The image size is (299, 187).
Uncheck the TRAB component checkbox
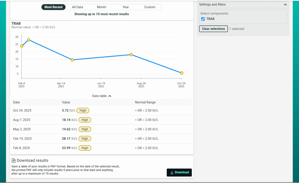[x=203, y=19]
